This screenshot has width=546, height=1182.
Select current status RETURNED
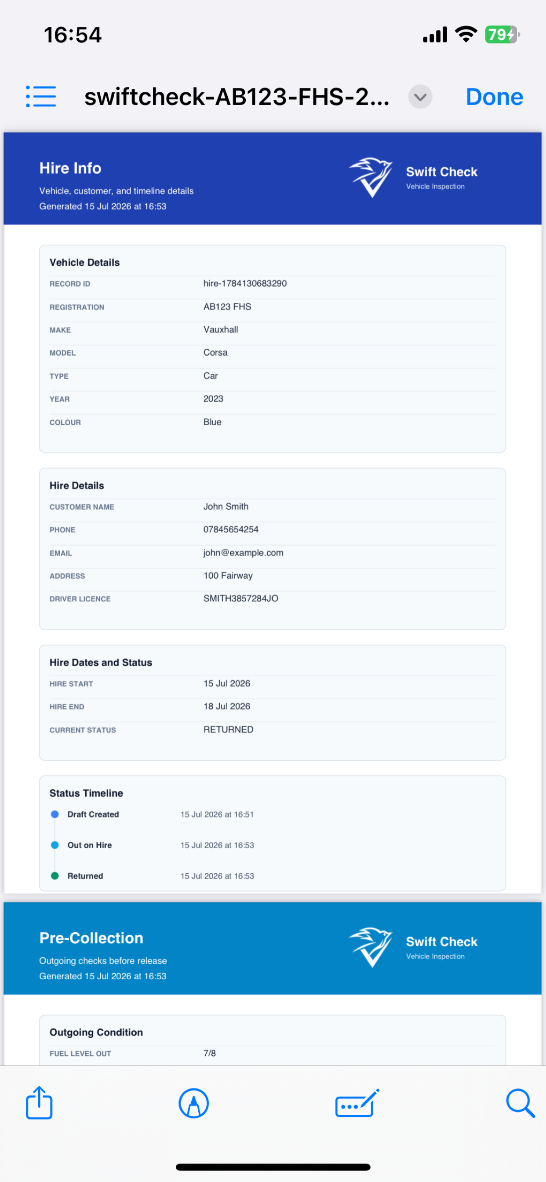(229, 730)
